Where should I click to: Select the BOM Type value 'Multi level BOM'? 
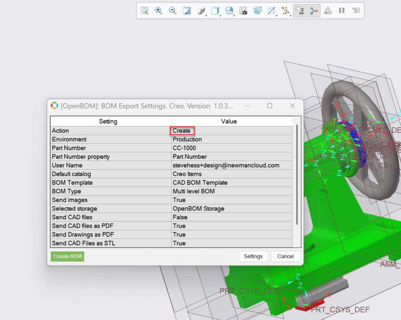(193, 192)
